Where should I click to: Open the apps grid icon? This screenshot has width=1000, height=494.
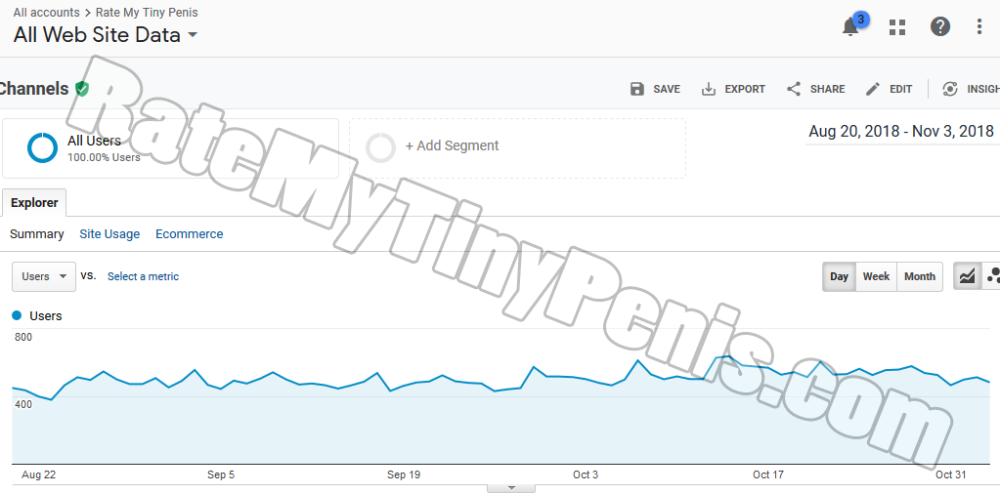(x=897, y=27)
